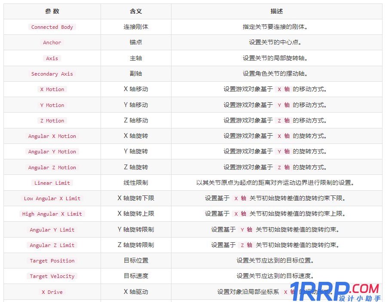
Task: Click the 描述 column header
Action: 277,11
